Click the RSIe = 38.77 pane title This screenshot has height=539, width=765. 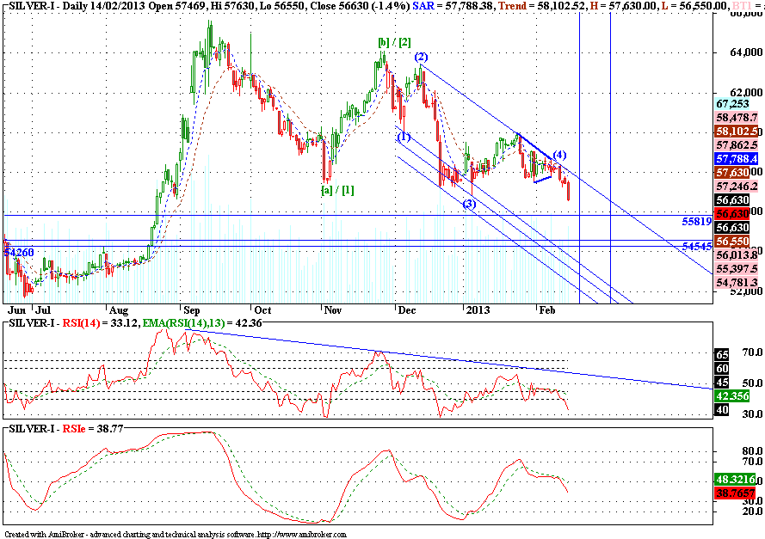click(x=93, y=429)
